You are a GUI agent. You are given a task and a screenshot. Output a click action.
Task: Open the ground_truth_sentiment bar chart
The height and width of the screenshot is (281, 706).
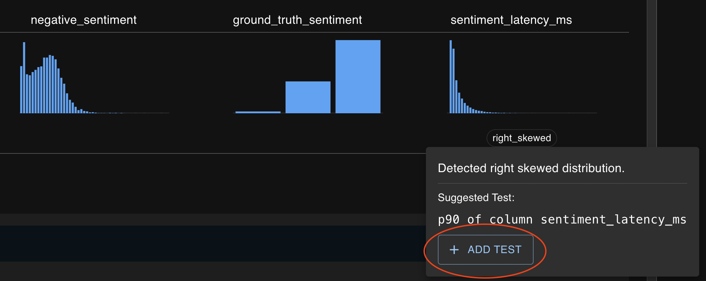308,78
